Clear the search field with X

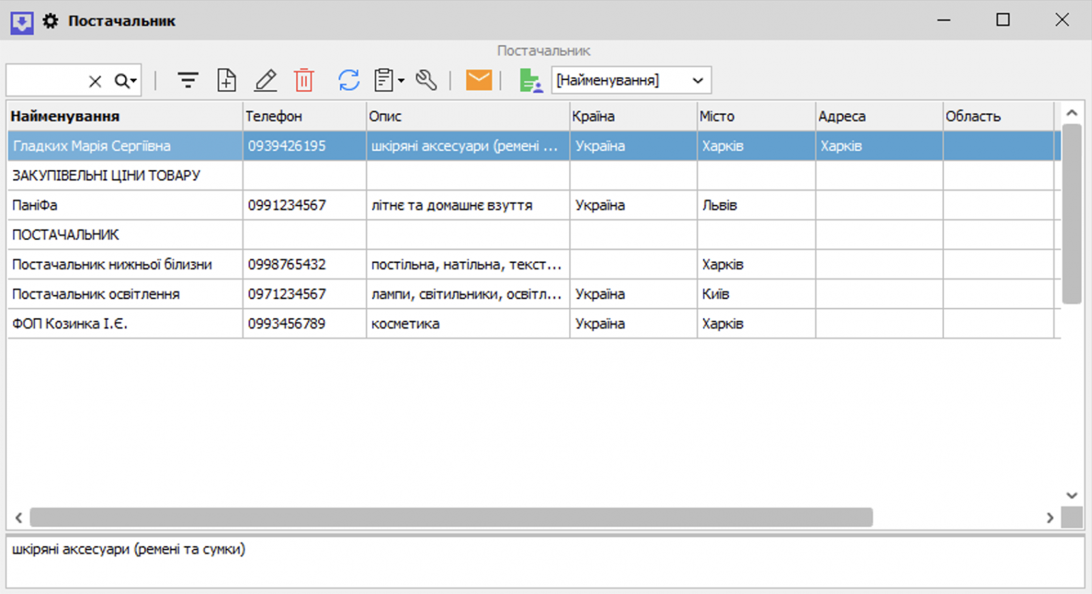(x=95, y=81)
